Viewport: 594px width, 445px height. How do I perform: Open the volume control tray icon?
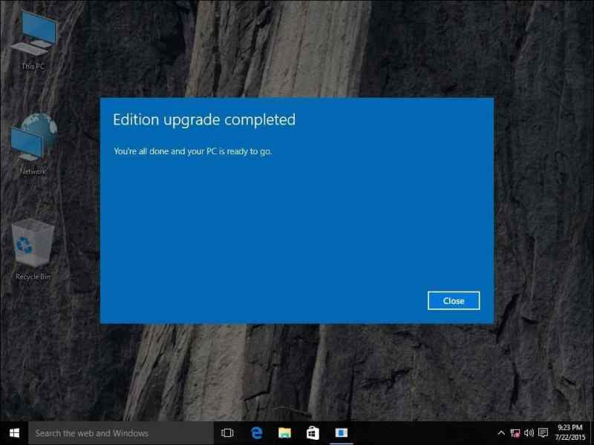[x=529, y=433]
